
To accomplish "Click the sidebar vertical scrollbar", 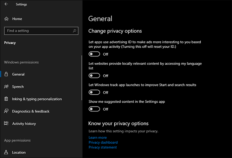I will [82, 78].
